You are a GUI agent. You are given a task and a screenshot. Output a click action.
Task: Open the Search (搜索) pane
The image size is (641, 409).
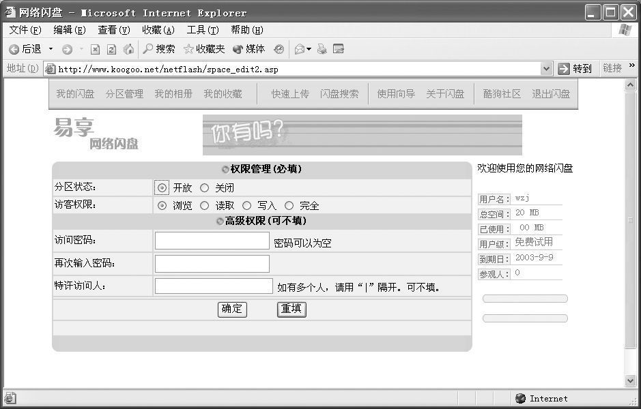point(158,49)
